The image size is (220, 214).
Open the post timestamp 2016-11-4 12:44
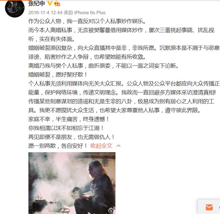[45, 13]
